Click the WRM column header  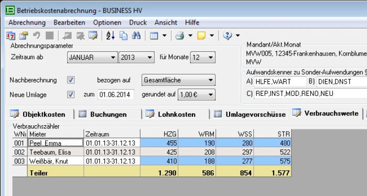(x=197, y=134)
